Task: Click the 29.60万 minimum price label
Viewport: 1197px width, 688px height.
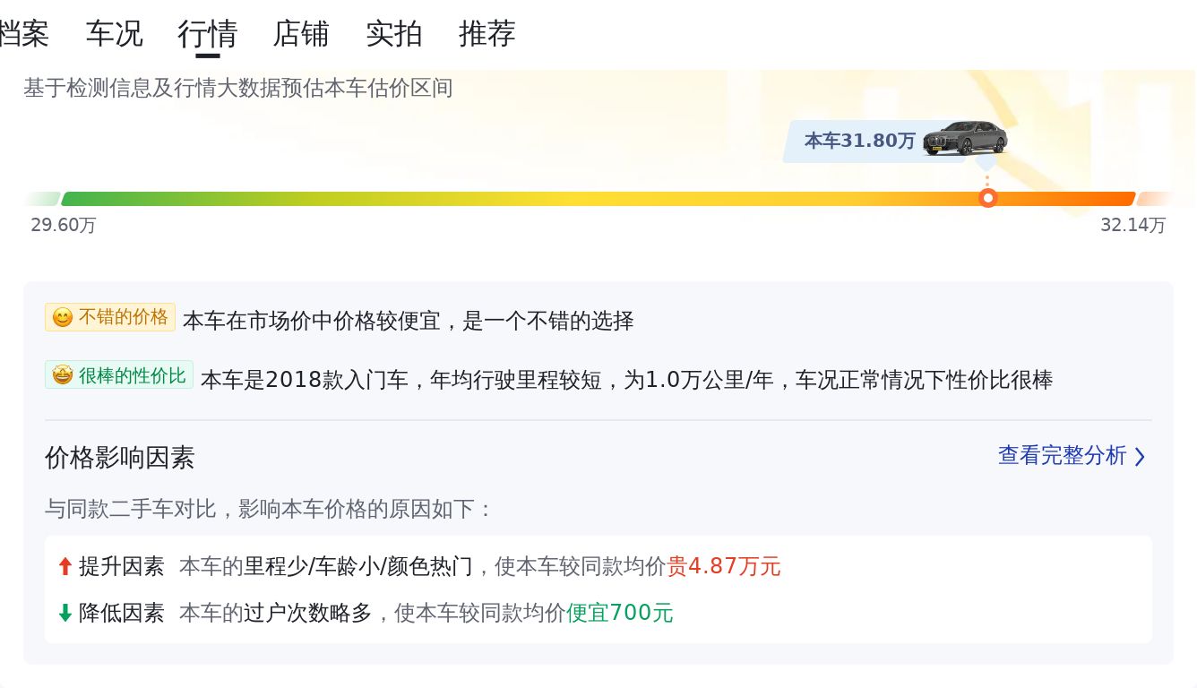Action: click(x=64, y=225)
